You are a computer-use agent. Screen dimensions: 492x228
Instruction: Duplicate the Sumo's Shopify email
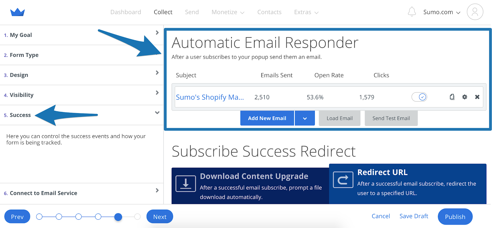coord(452,97)
